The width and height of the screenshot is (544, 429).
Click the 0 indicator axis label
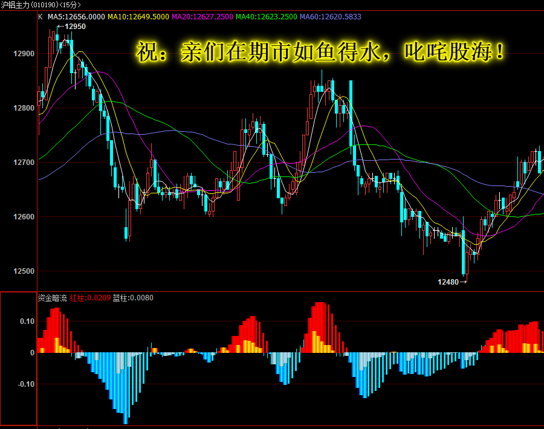32,353
